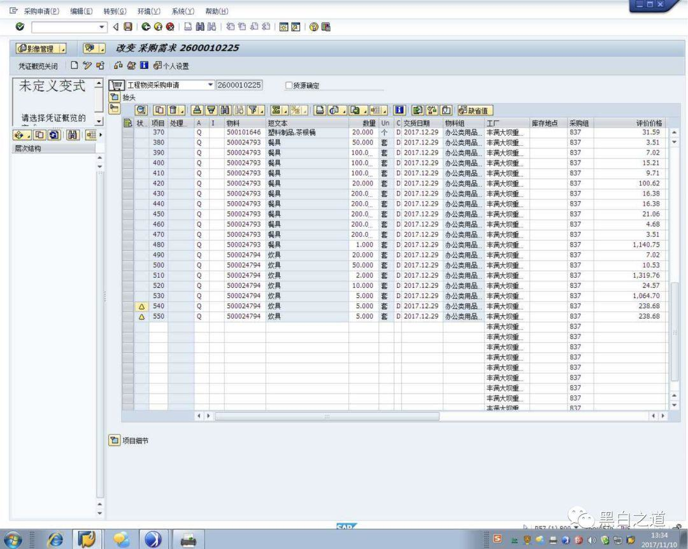Click the scroll-down arrow under 未定义变式
This screenshot has width=688, height=549.
click(x=99, y=120)
